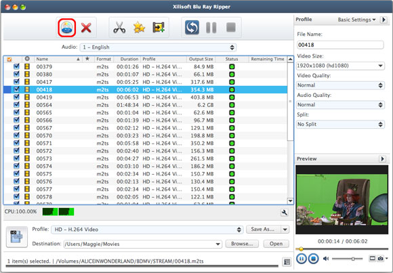The width and height of the screenshot is (393, 273).
Task: Click the preview aspect ratio screen icon
Action: tap(373, 258)
